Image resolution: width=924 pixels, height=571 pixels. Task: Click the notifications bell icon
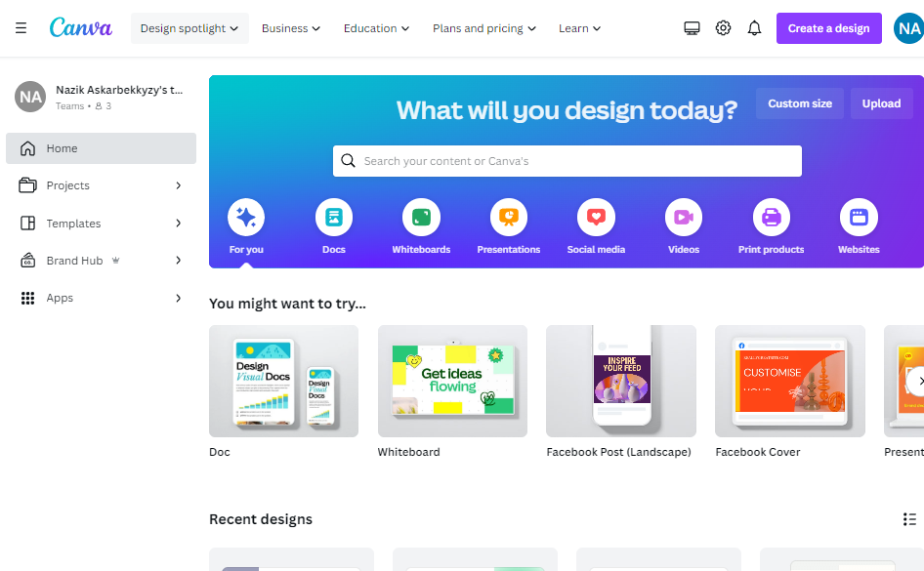point(754,28)
